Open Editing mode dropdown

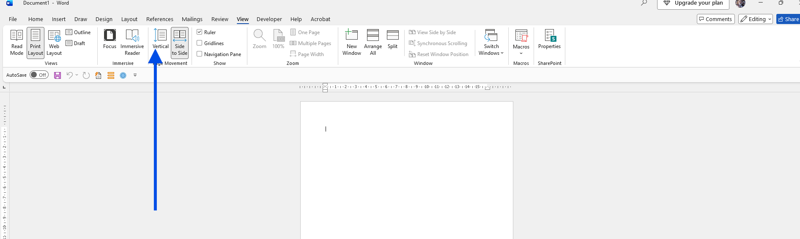pos(756,19)
